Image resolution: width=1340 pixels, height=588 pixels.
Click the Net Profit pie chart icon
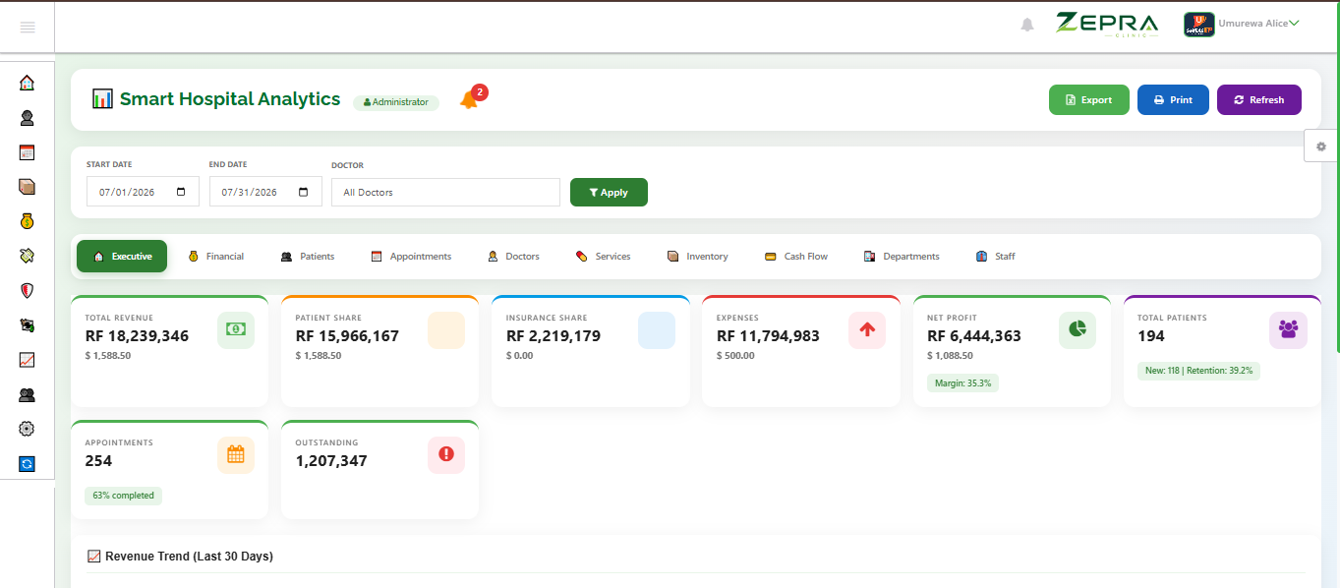[x=1078, y=329]
